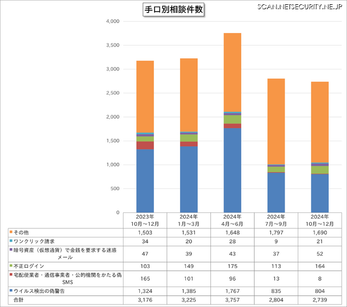Click the 1,797 value in その他 row
The width and height of the screenshot is (347, 307).
click(x=276, y=232)
